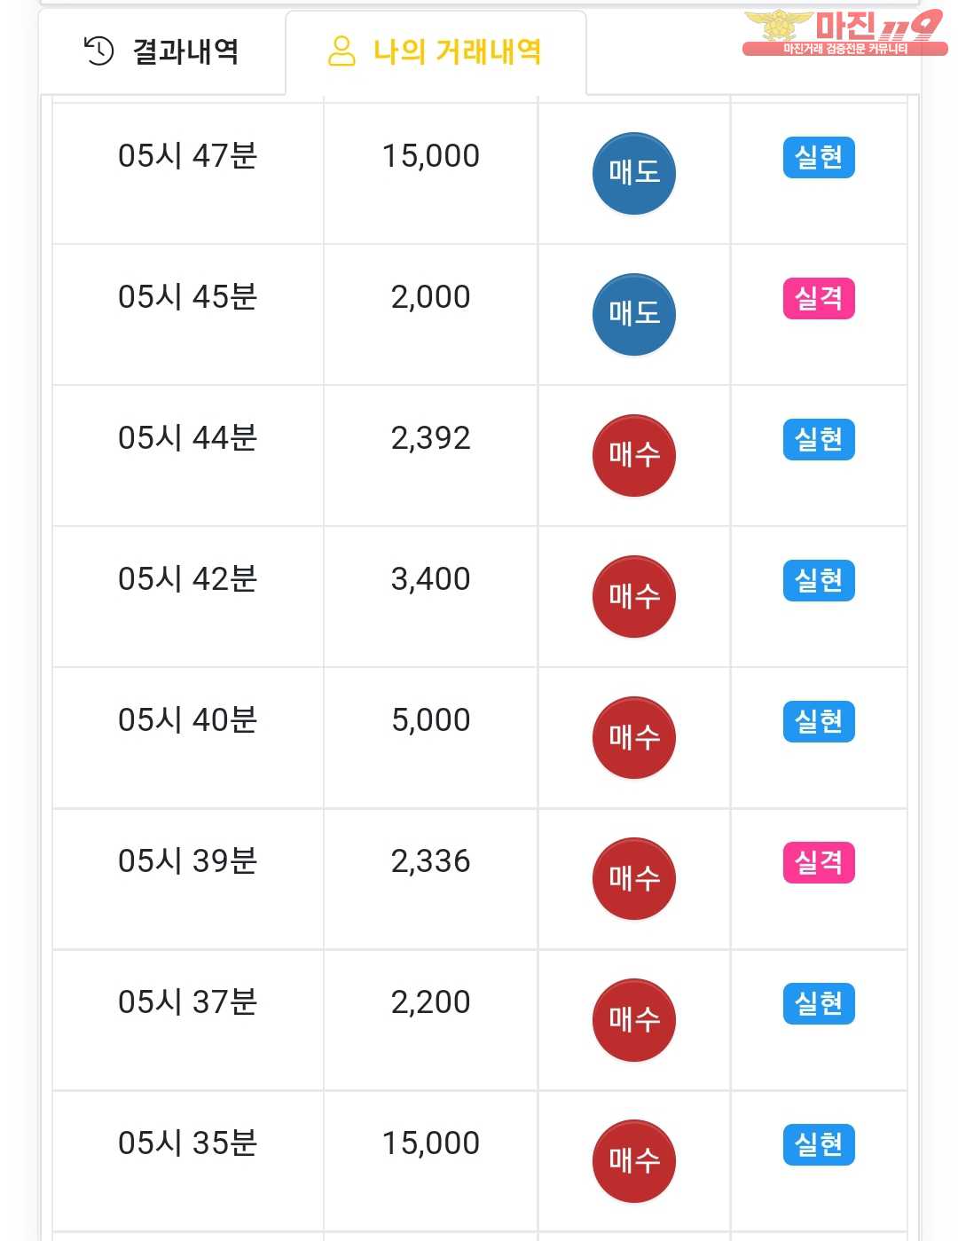958x1241 pixels.
Task: Click 매수 circle in 05시 40분 row
Action: coord(633,737)
